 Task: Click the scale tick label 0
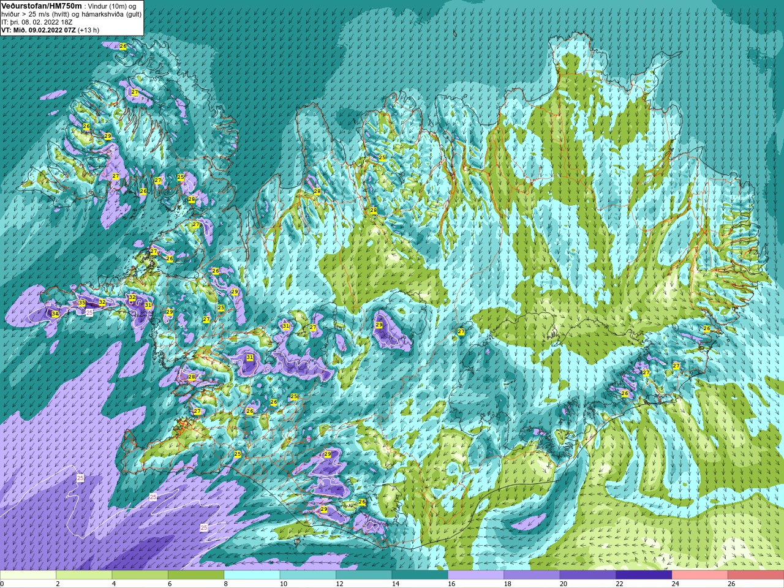tap(2, 584)
